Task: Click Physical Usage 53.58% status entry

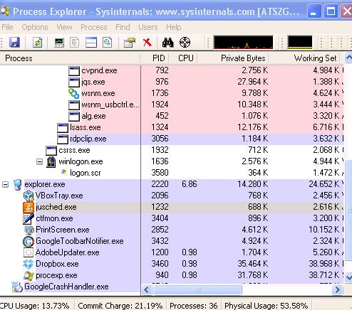Action: pos(266,306)
